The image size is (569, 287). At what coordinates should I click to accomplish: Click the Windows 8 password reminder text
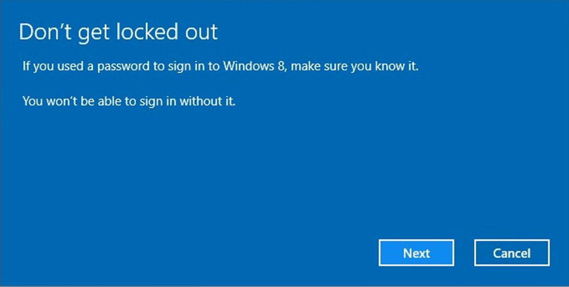pos(220,66)
